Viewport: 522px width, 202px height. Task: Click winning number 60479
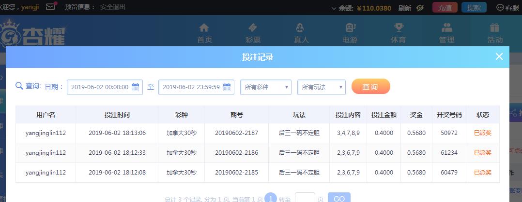[x=449, y=173]
